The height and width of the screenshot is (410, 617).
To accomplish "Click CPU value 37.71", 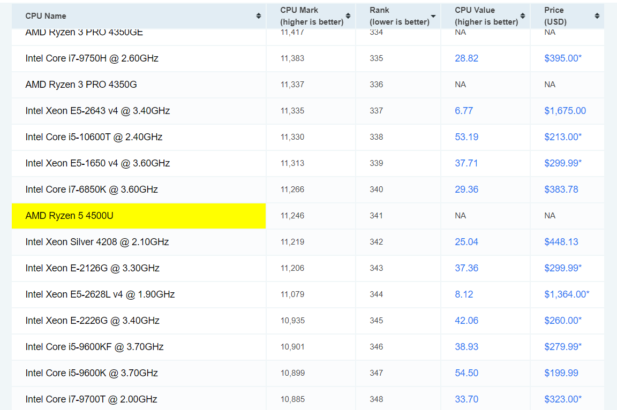I will [466, 163].
